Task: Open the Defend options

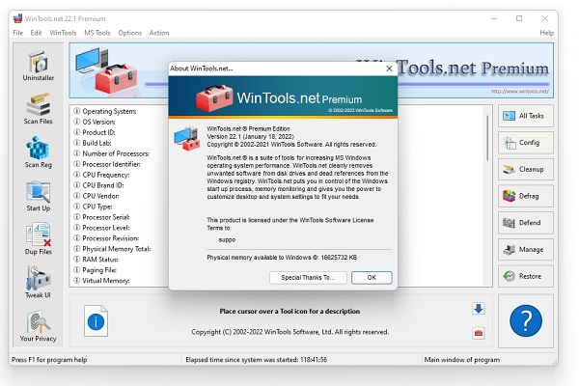Action: pyautogui.click(x=526, y=223)
